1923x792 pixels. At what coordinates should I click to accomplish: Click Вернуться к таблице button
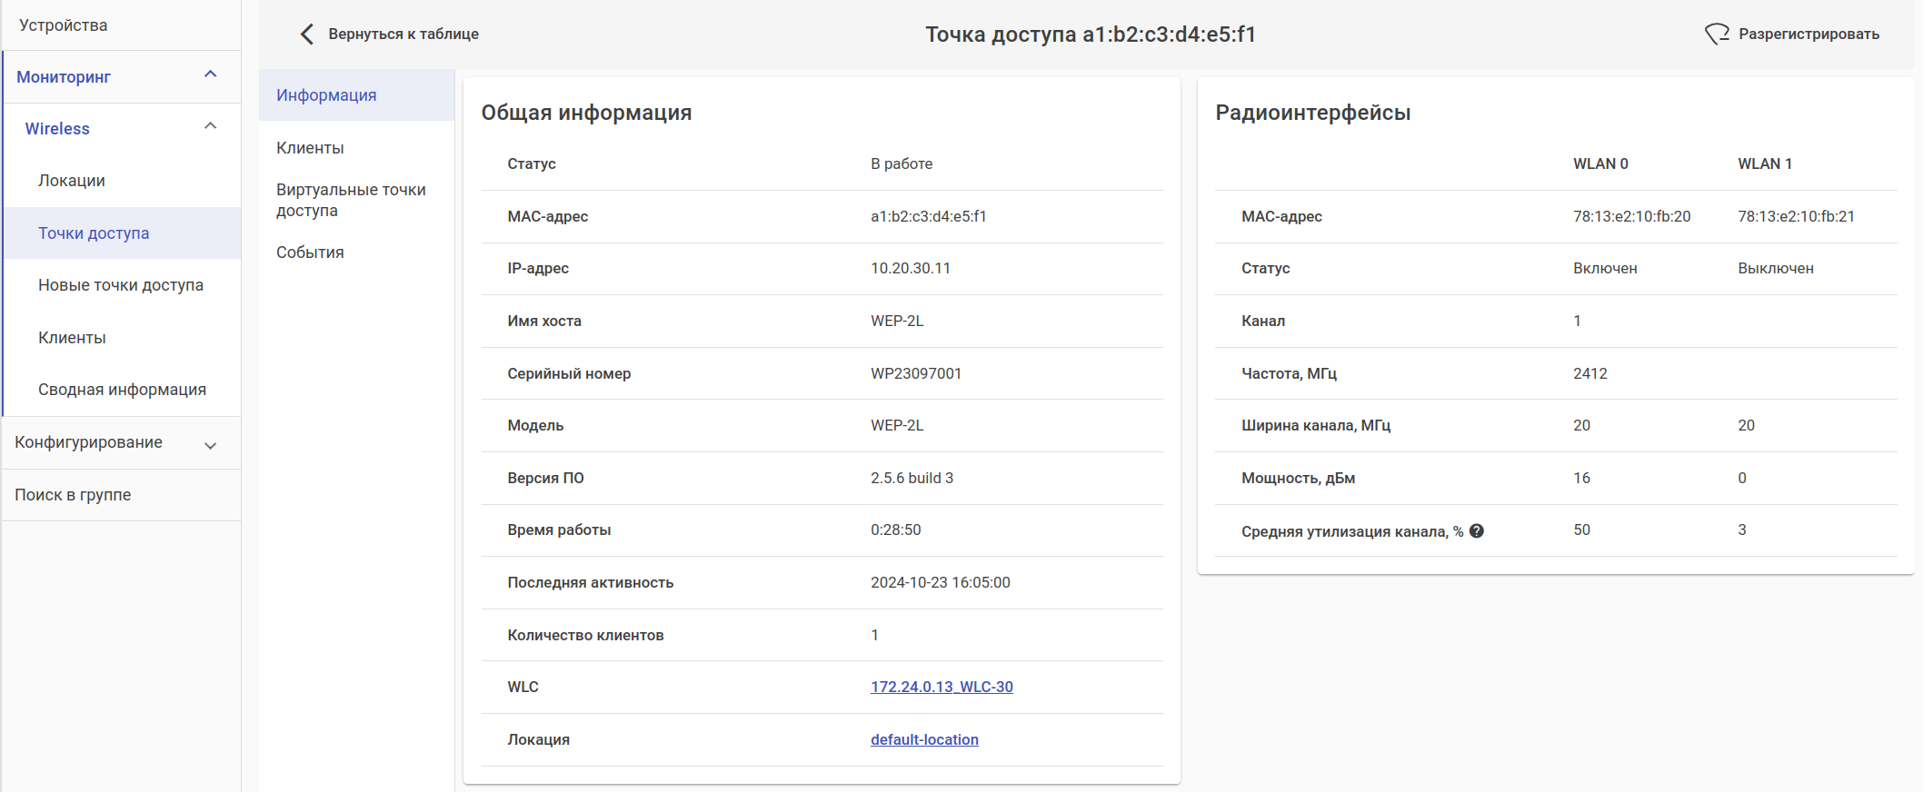[403, 35]
